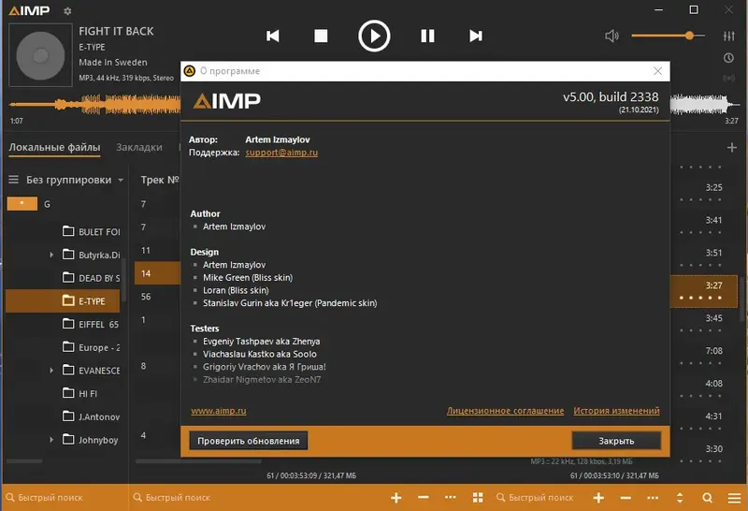Viewport: 748px width, 511px height.
Task: Select the BULET FOI folder
Action: [91, 231]
